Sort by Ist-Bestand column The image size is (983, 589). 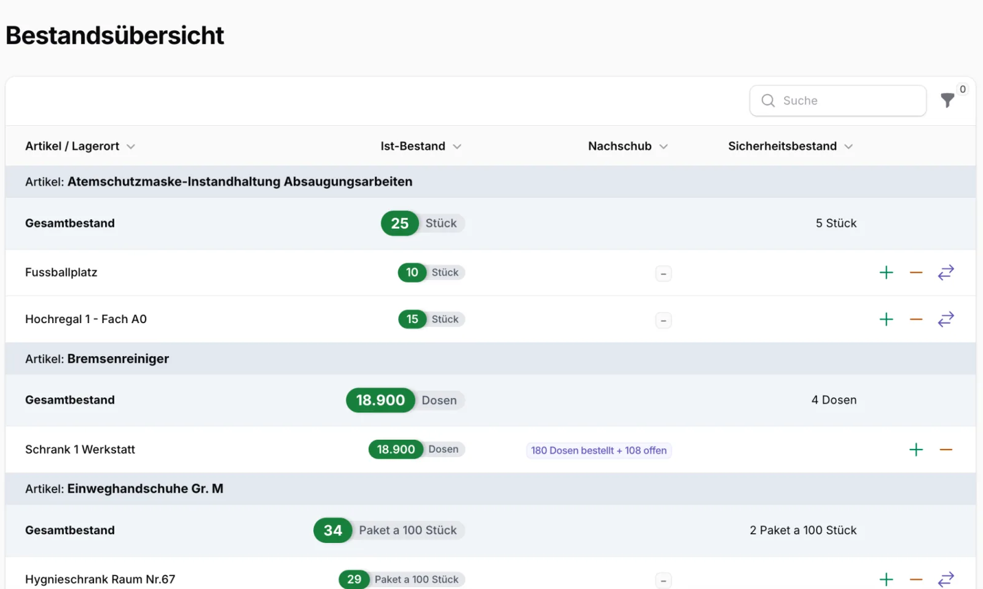point(421,146)
